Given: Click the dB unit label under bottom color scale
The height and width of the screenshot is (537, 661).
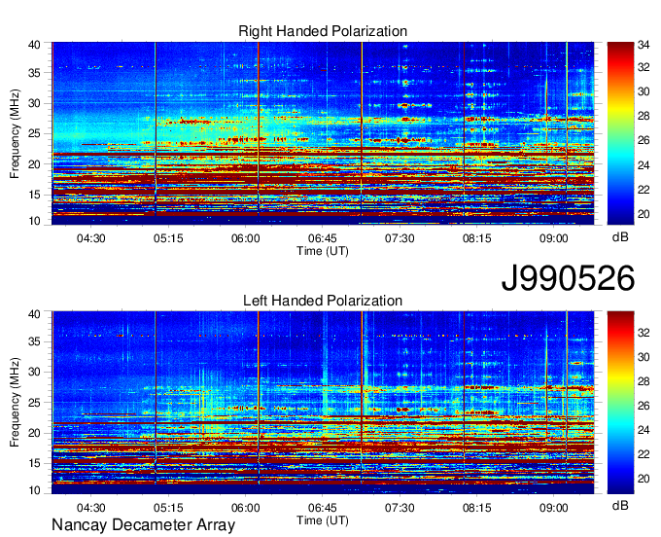Looking at the screenshot, I should [x=620, y=505].
